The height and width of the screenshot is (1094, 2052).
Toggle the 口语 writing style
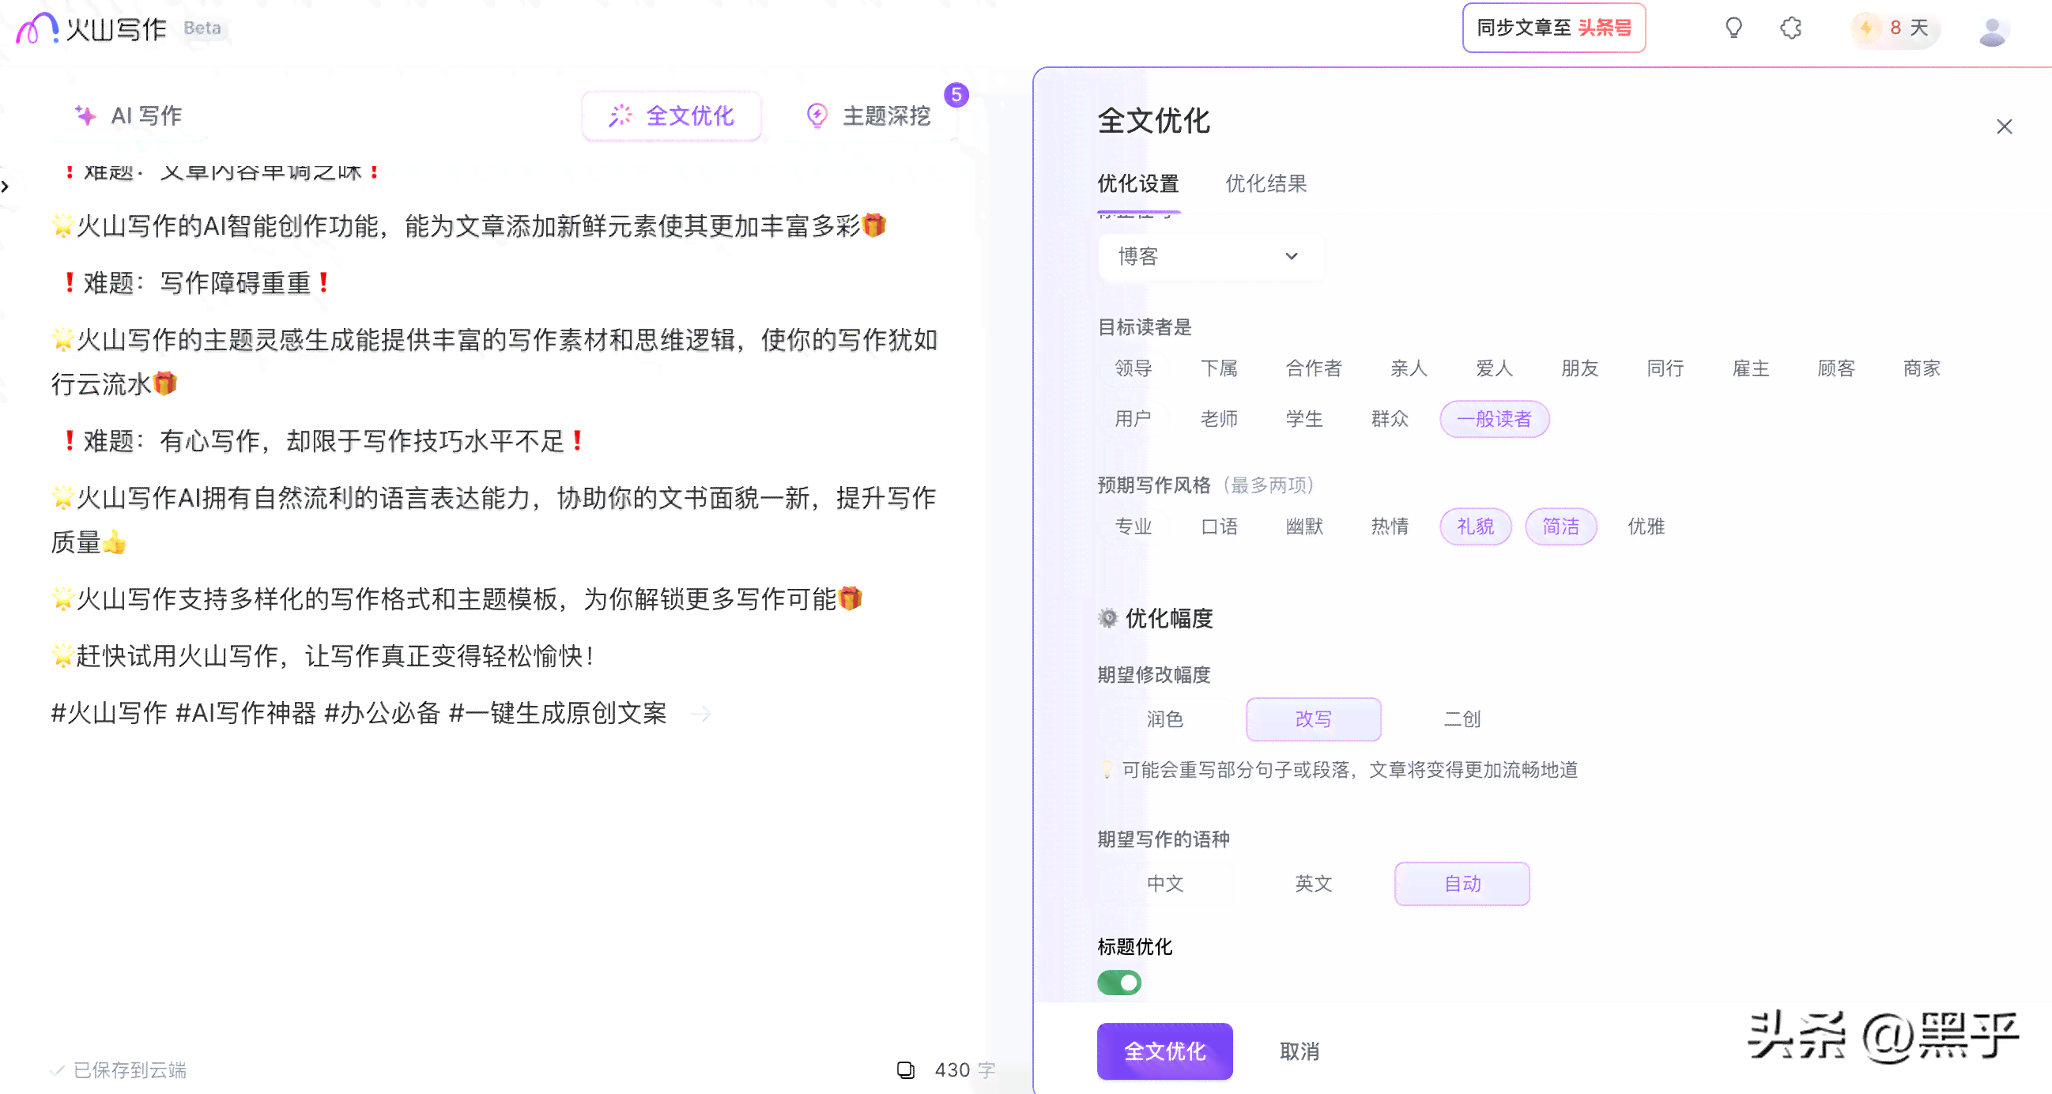[x=1219, y=526]
